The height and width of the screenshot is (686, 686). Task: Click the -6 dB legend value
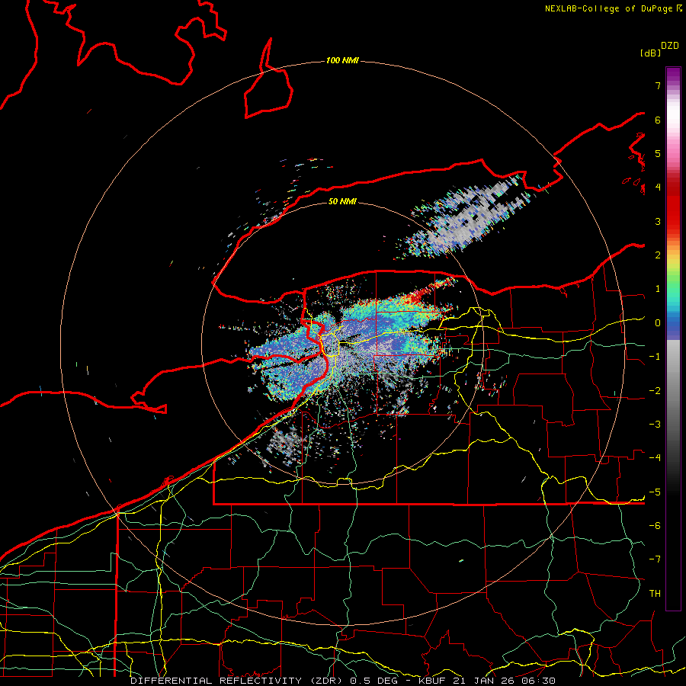coord(655,526)
